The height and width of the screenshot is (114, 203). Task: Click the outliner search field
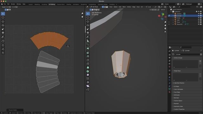(x=185, y=7)
